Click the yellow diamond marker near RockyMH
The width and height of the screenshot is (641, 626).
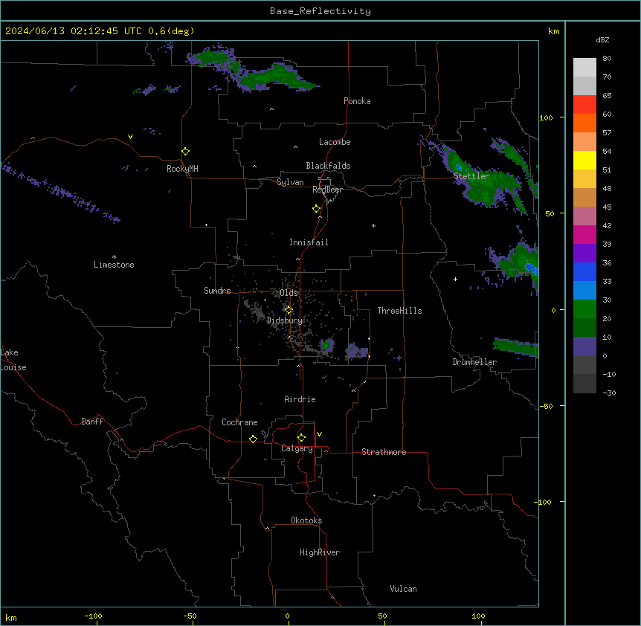coord(186,152)
